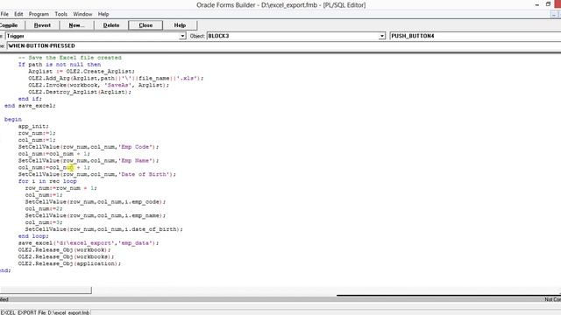The image size is (561, 315).
Task: Click the Help button in editor toolbar
Action: point(180,25)
